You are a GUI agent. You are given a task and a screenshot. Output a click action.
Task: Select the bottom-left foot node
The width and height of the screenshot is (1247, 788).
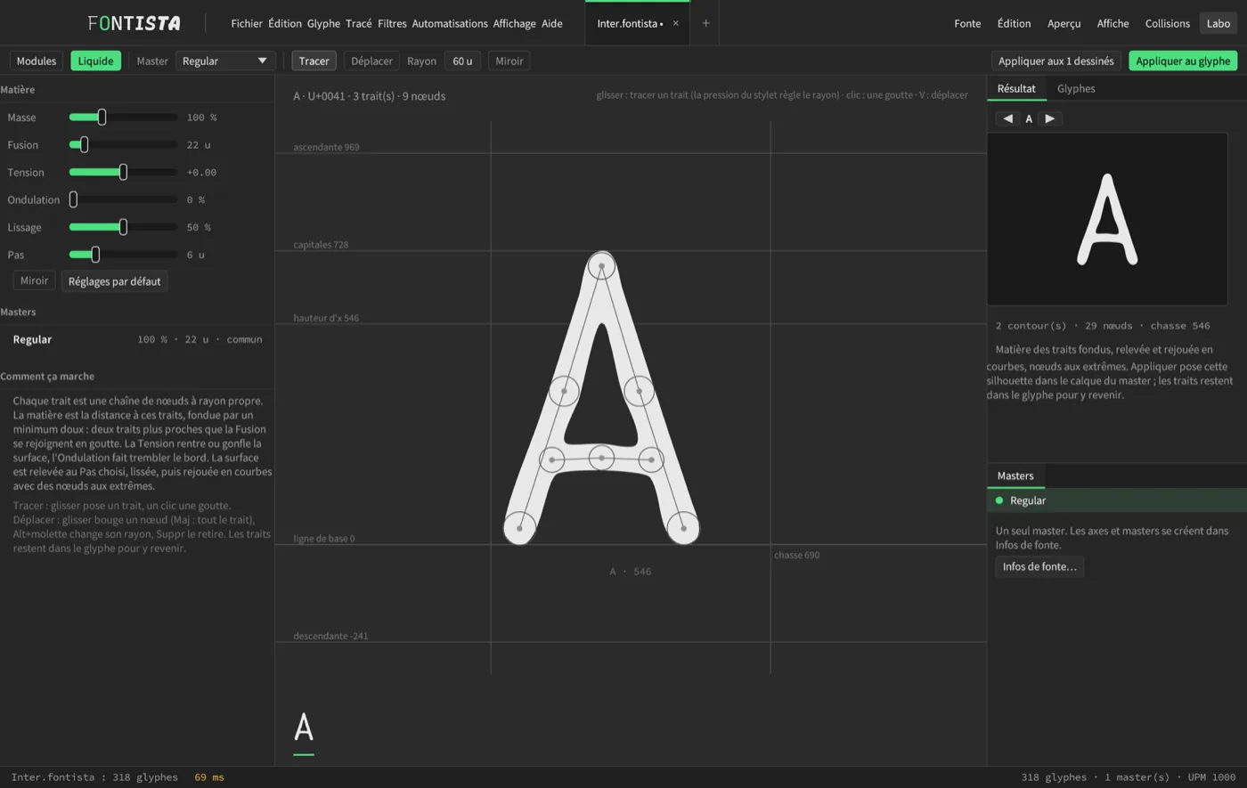pos(519,528)
